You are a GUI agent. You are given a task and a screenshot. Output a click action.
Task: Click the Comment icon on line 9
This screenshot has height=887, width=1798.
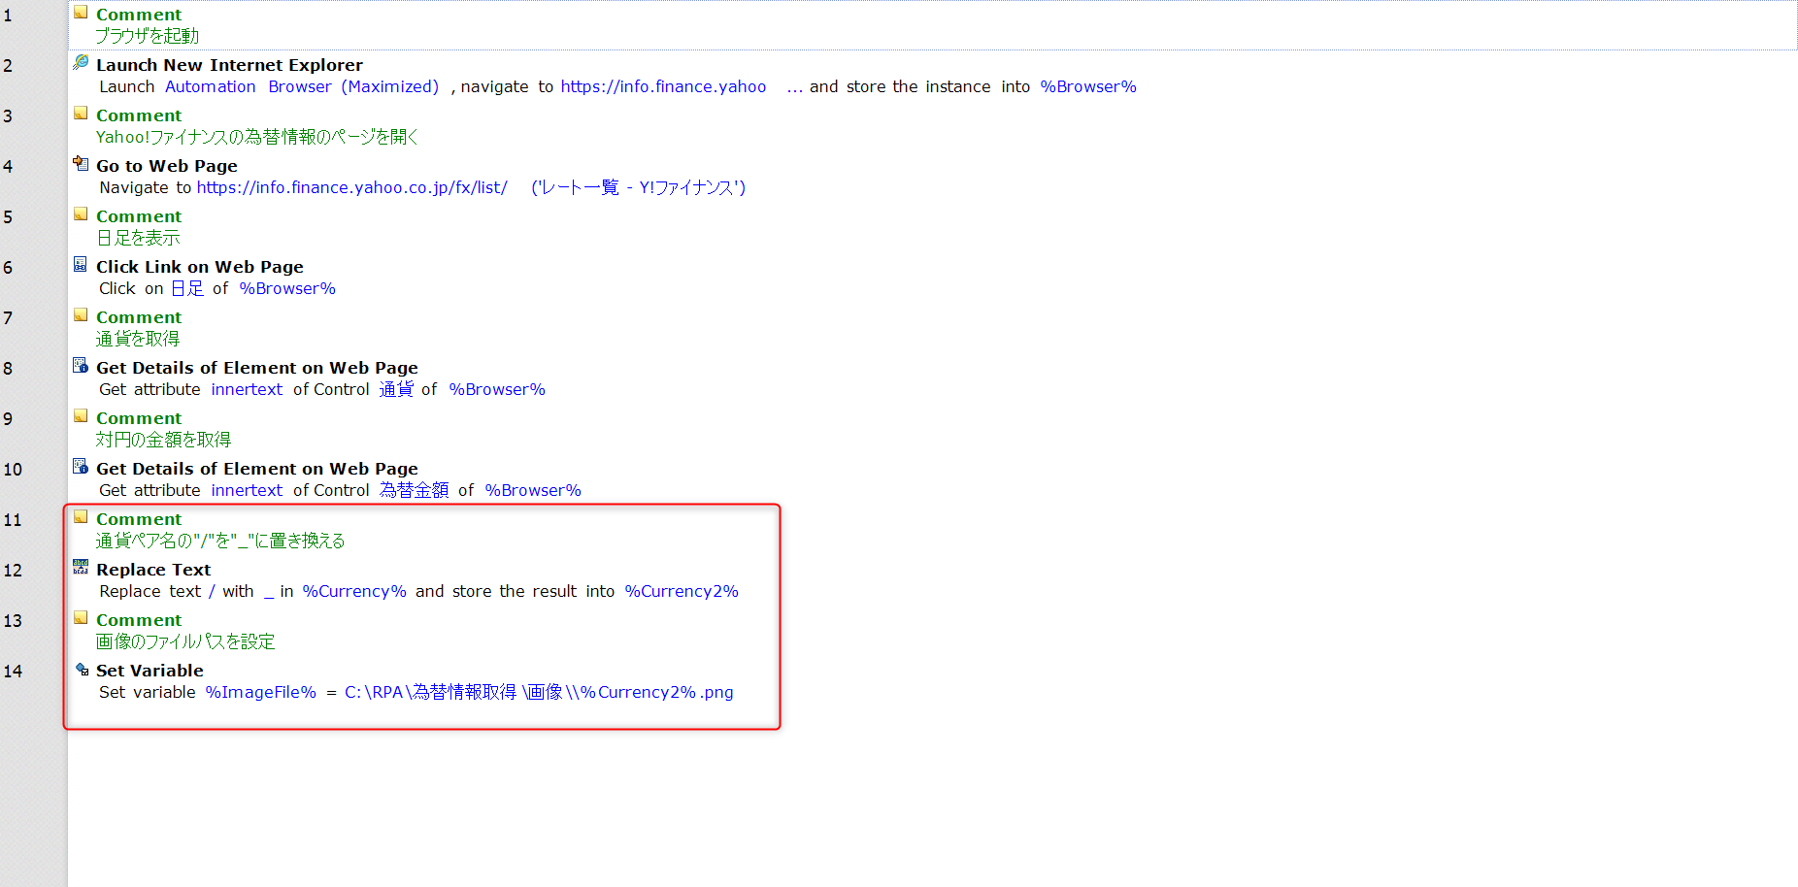[x=81, y=416]
